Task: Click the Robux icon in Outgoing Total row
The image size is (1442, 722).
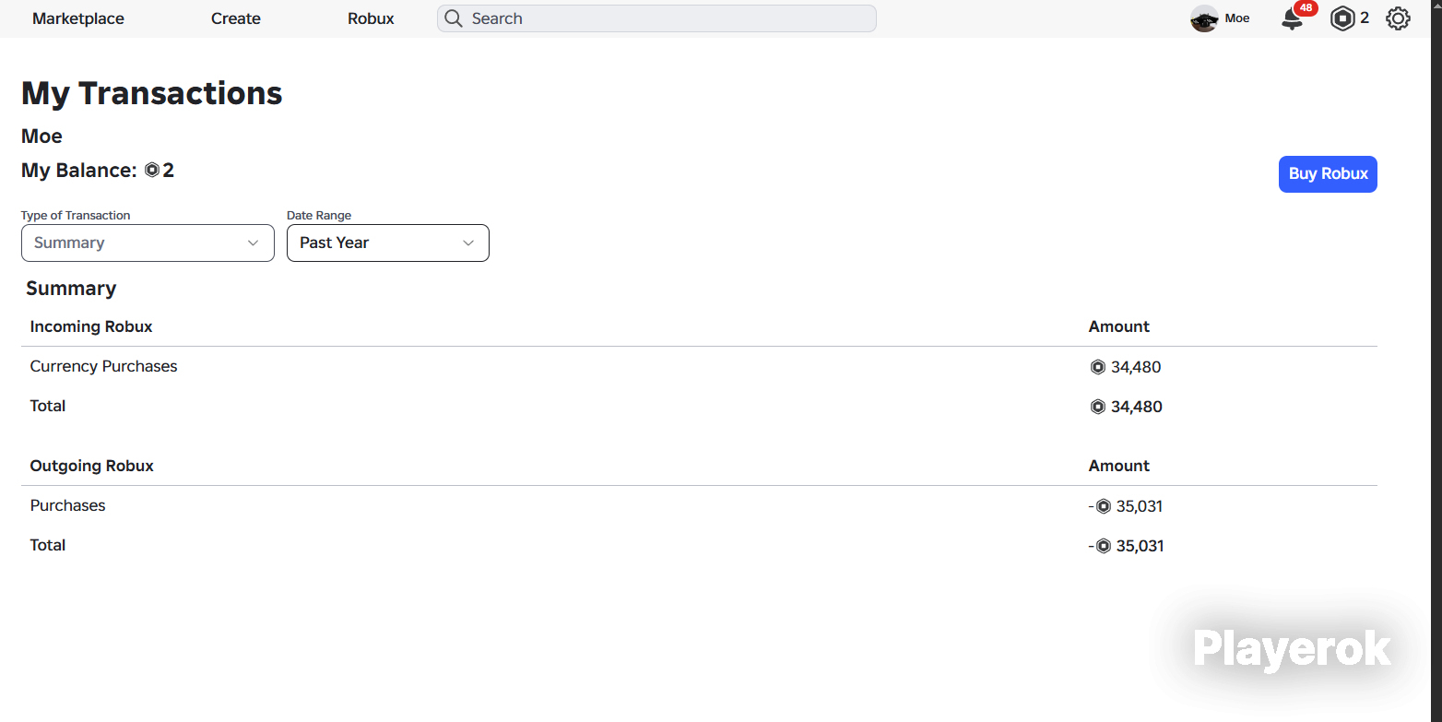Action: point(1103,546)
